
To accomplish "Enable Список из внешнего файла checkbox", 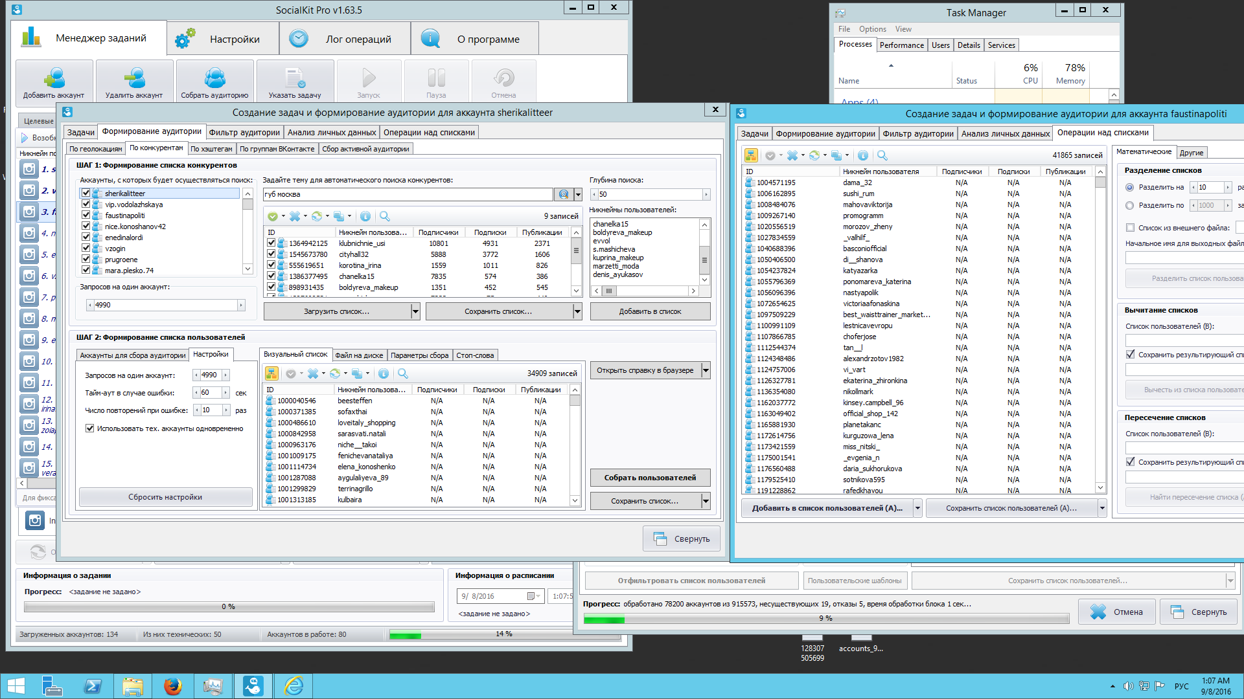I will [x=1131, y=228].
